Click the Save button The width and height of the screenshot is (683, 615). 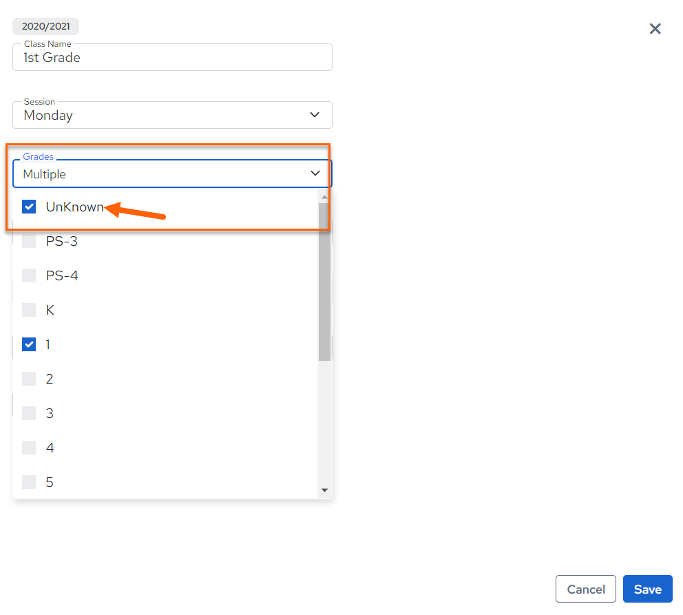pyautogui.click(x=647, y=589)
